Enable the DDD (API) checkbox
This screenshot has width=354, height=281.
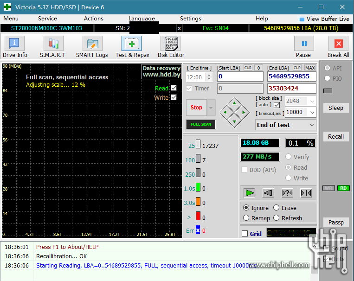(244, 170)
